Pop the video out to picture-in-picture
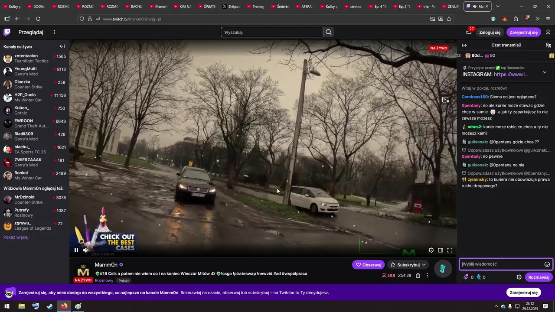555x312 pixels. pos(445,100)
